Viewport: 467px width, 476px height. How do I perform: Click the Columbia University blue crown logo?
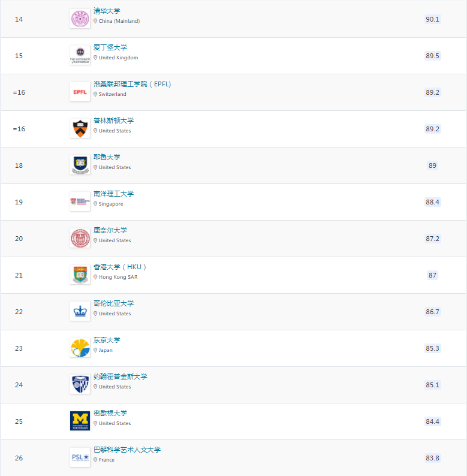click(80, 312)
